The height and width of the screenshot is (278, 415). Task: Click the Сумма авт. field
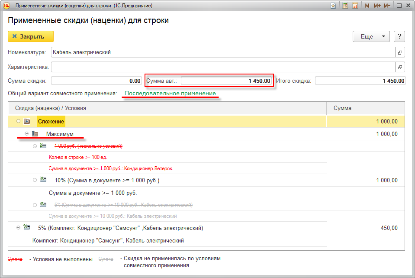(x=226, y=81)
